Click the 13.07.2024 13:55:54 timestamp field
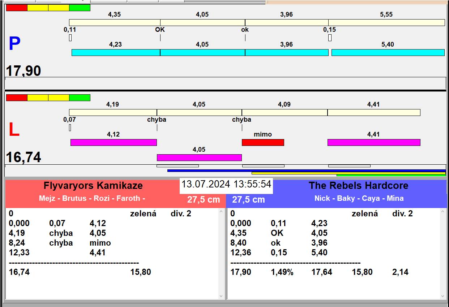 226,184
